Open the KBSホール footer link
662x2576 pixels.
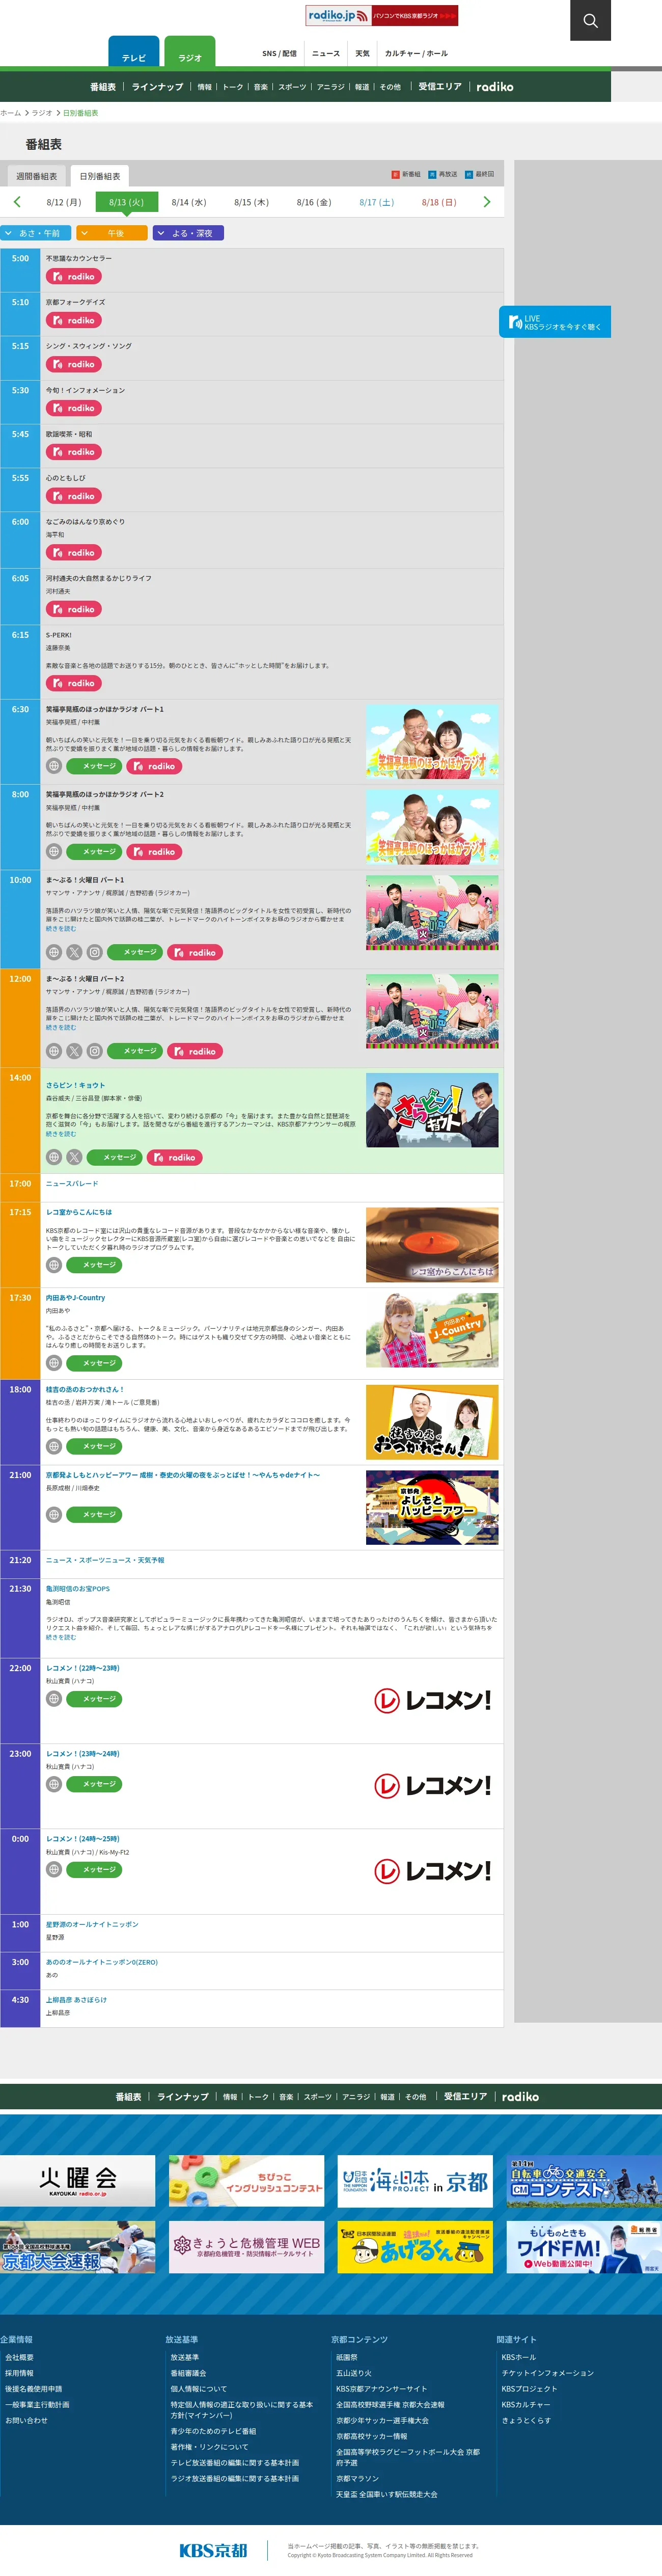(x=519, y=2357)
